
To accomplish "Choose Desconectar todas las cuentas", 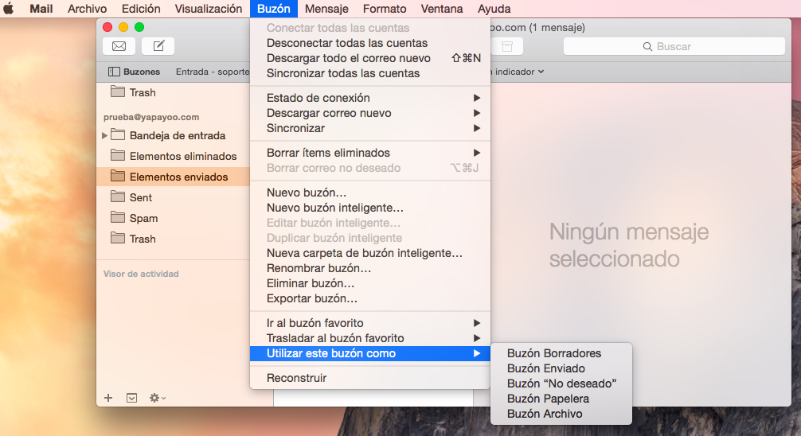I will point(370,43).
